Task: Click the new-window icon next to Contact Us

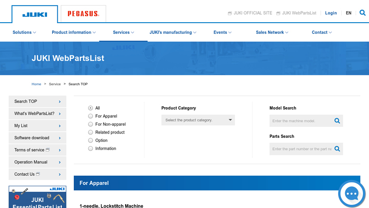Action: point(38,174)
